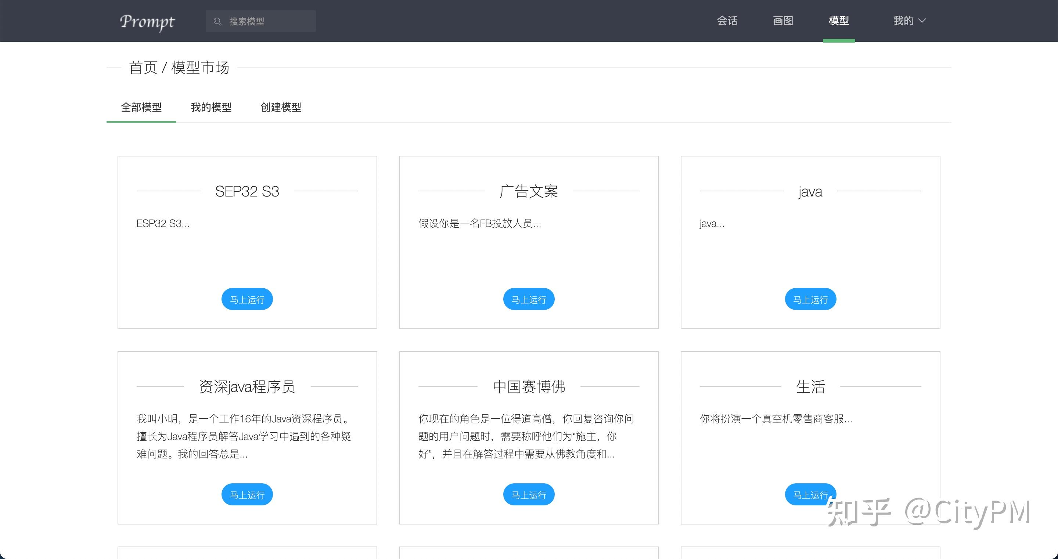Click the search magnifier icon
This screenshot has height=559, width=1058.
[x=217, y=21]
